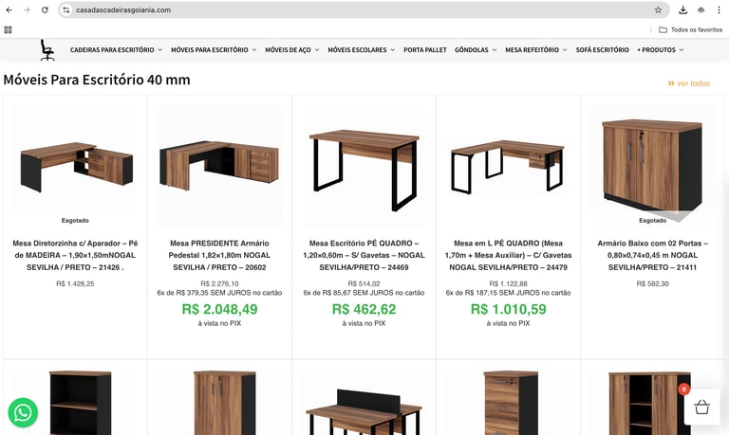
Task: Open the shopping basket cart icon
Action: coord(701,408)
